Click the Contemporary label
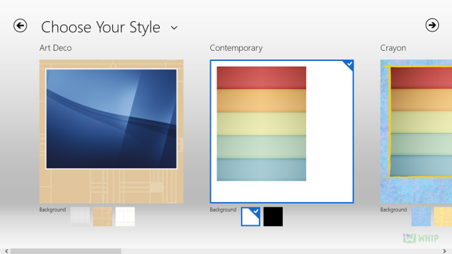The width and height of the screenshot is (452, 254). pos(236,48)
